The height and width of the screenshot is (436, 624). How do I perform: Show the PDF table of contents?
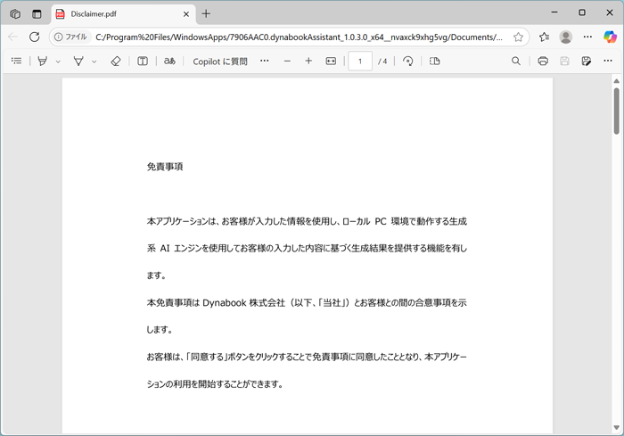(16, 61)
